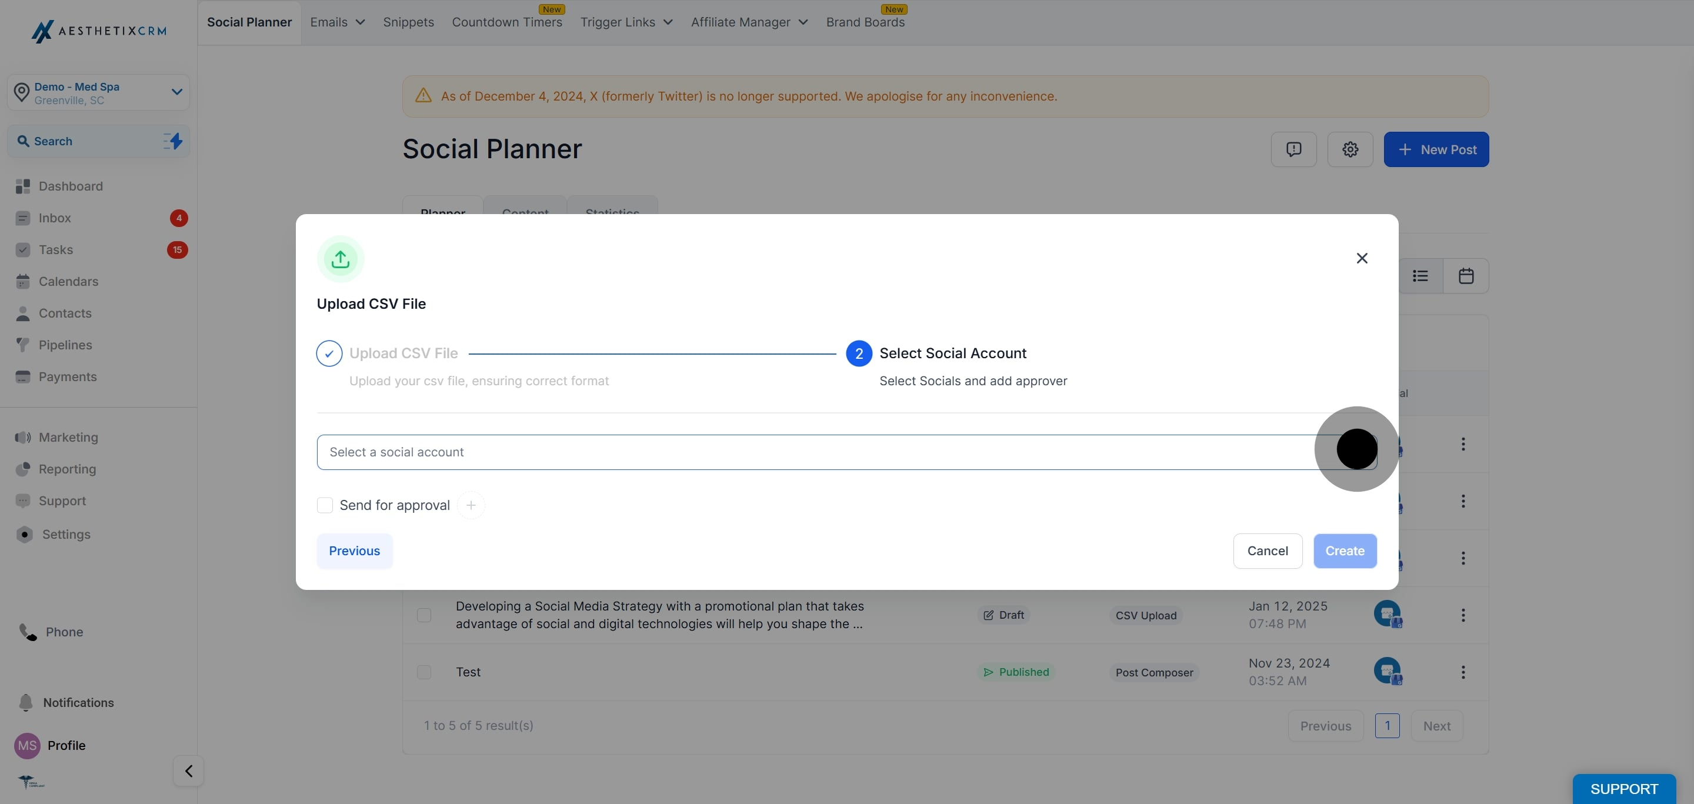Image resolution: width=1694 pixels, height=804 pixels.
Task: Open the Social Planner settings gear
Action: pos(1349,149)
